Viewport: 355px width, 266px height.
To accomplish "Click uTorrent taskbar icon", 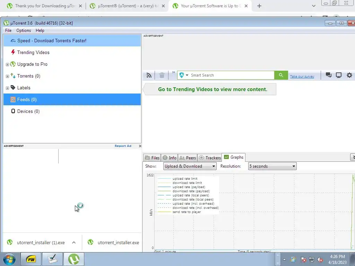I will click(74, 259).
